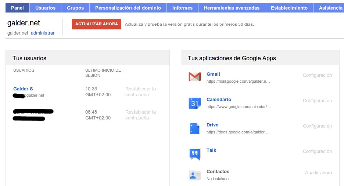Switch to the Panel tab
The width and height of the screenshot is (344, 186).
[17, 8]
